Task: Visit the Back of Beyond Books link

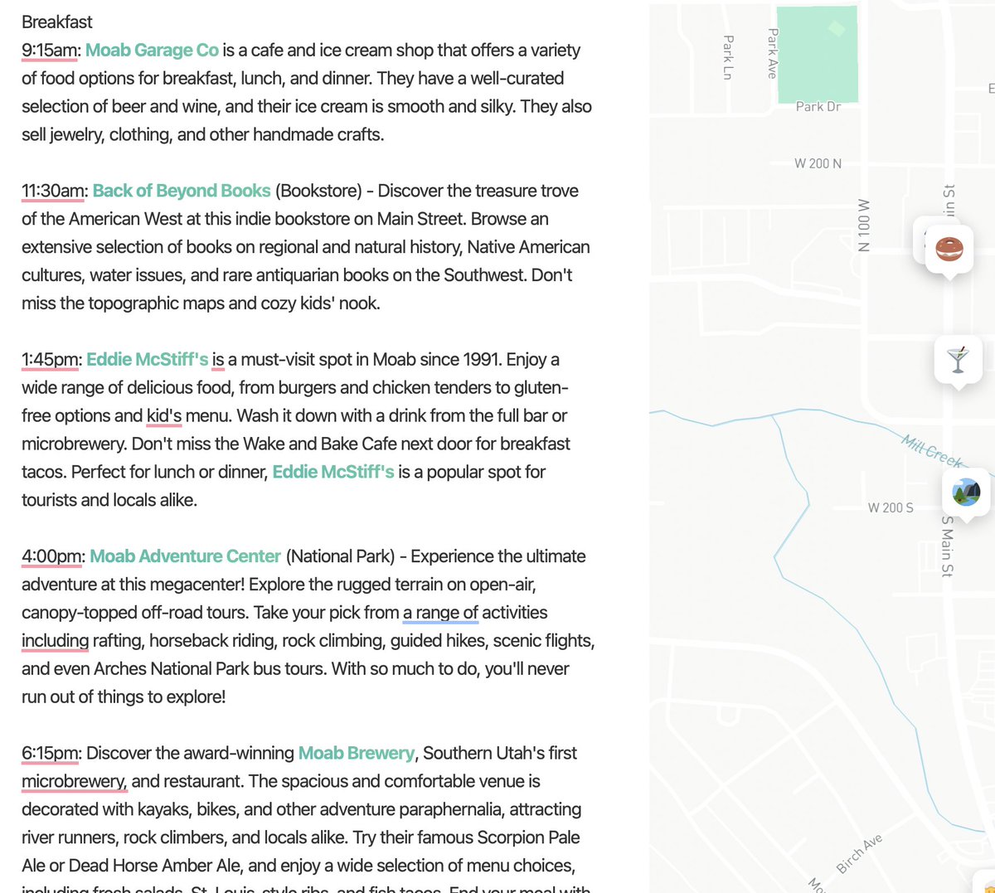Action: [181, 190]
